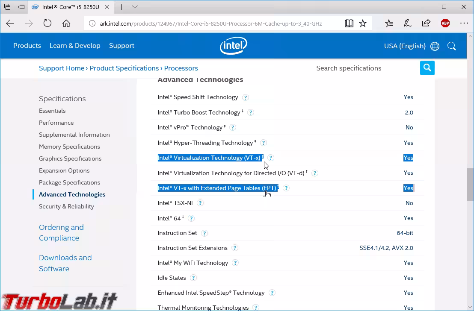Viewport: 474px width, 311px height.
Task: Open the Add notes pen icon
Action: [x=407, y=23]
